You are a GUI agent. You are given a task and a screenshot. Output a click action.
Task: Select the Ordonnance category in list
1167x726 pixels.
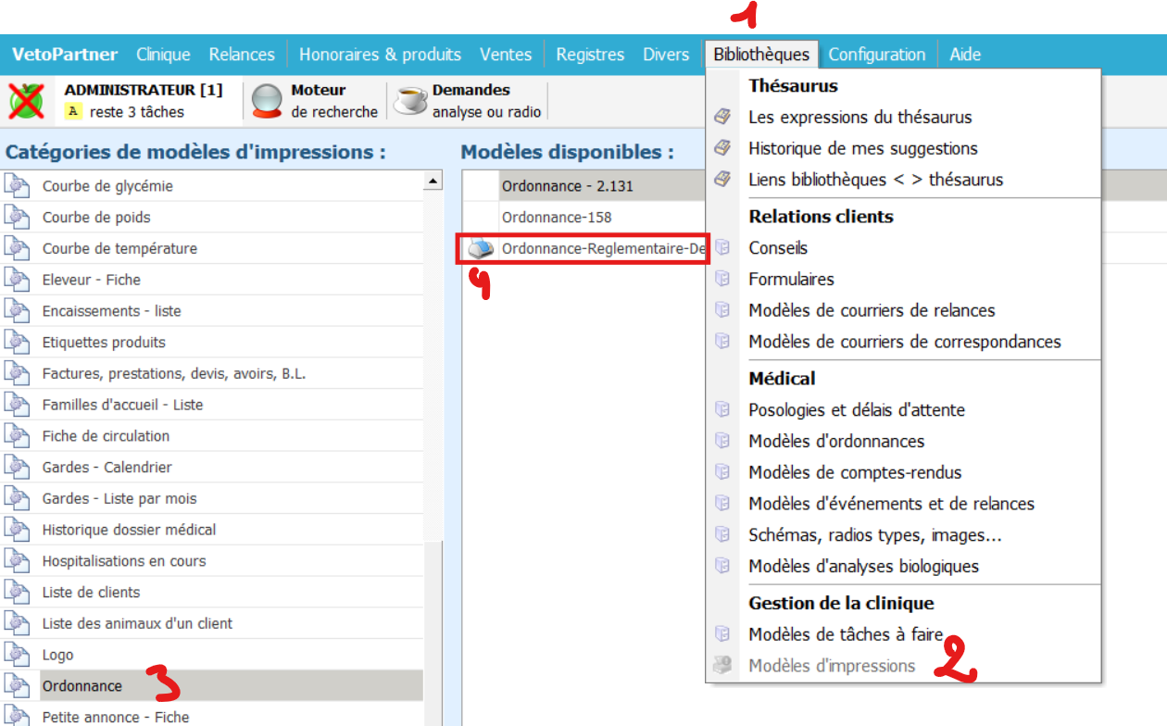[x=82, y=686]
